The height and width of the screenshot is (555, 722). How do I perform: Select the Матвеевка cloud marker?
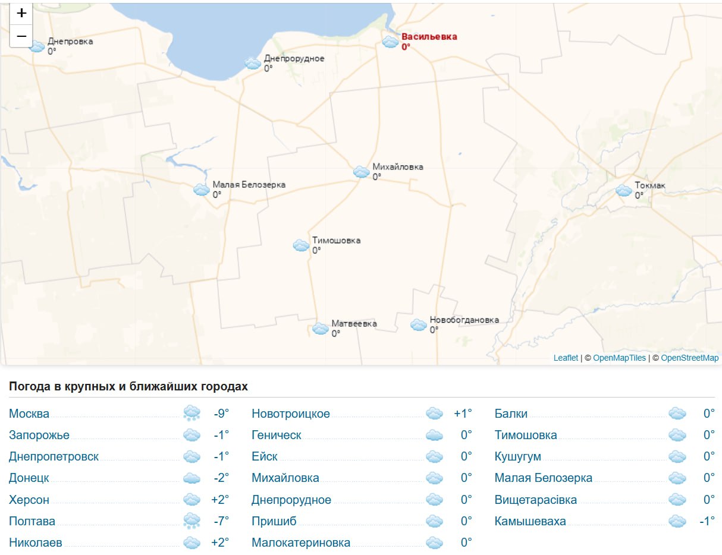click(x=321, y=329)
